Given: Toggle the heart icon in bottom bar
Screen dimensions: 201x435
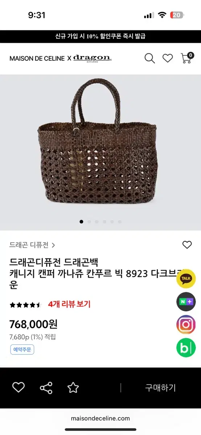Looking at the screenshot, I should point(19,388).
